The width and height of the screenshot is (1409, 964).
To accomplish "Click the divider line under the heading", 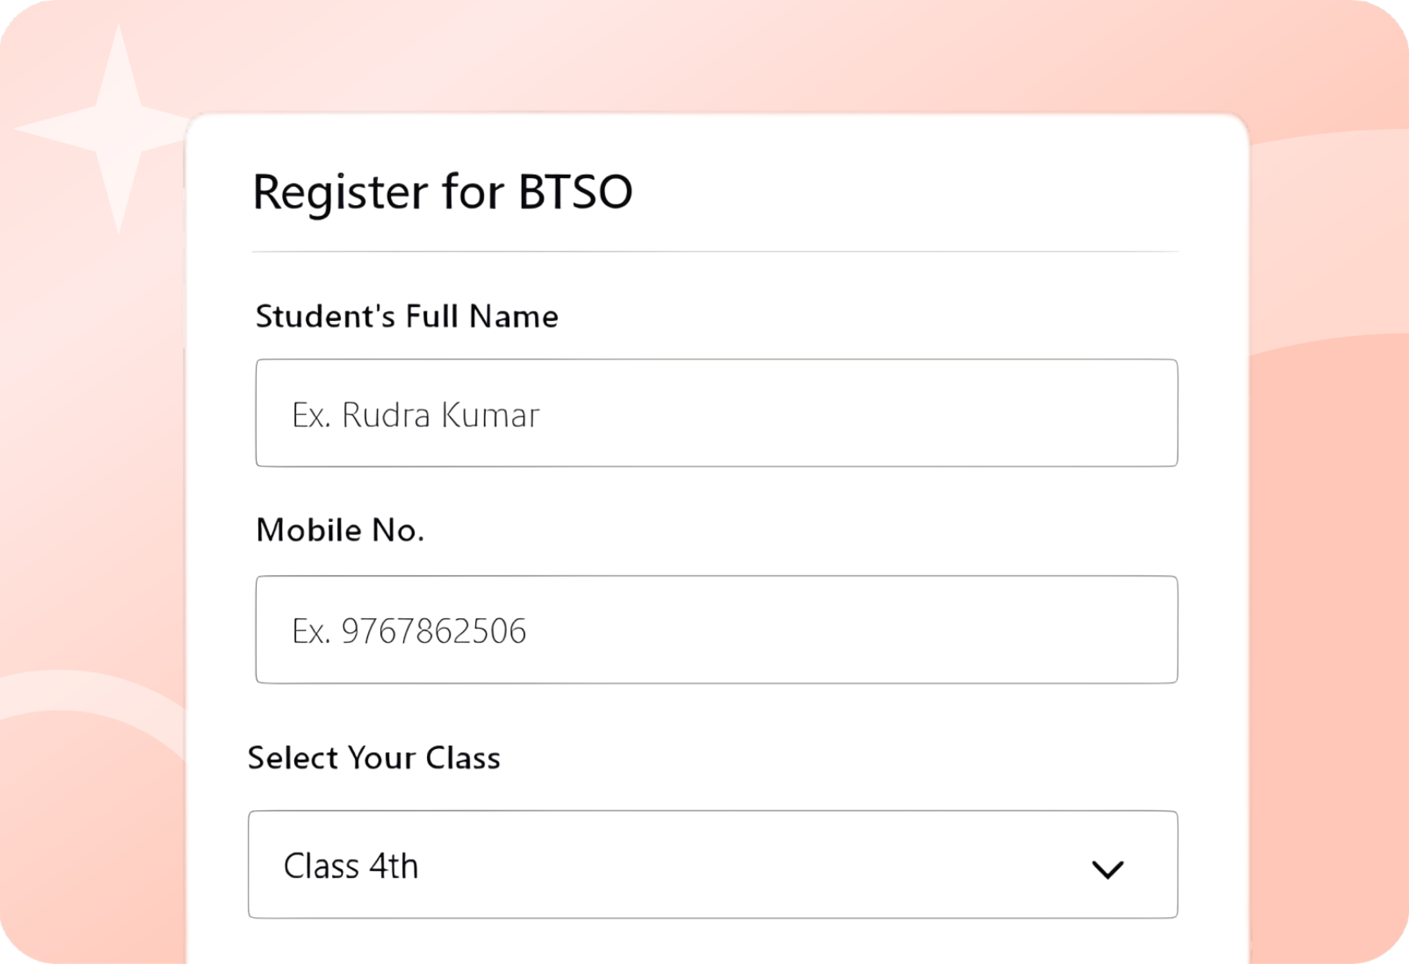I will coord(715,252).
